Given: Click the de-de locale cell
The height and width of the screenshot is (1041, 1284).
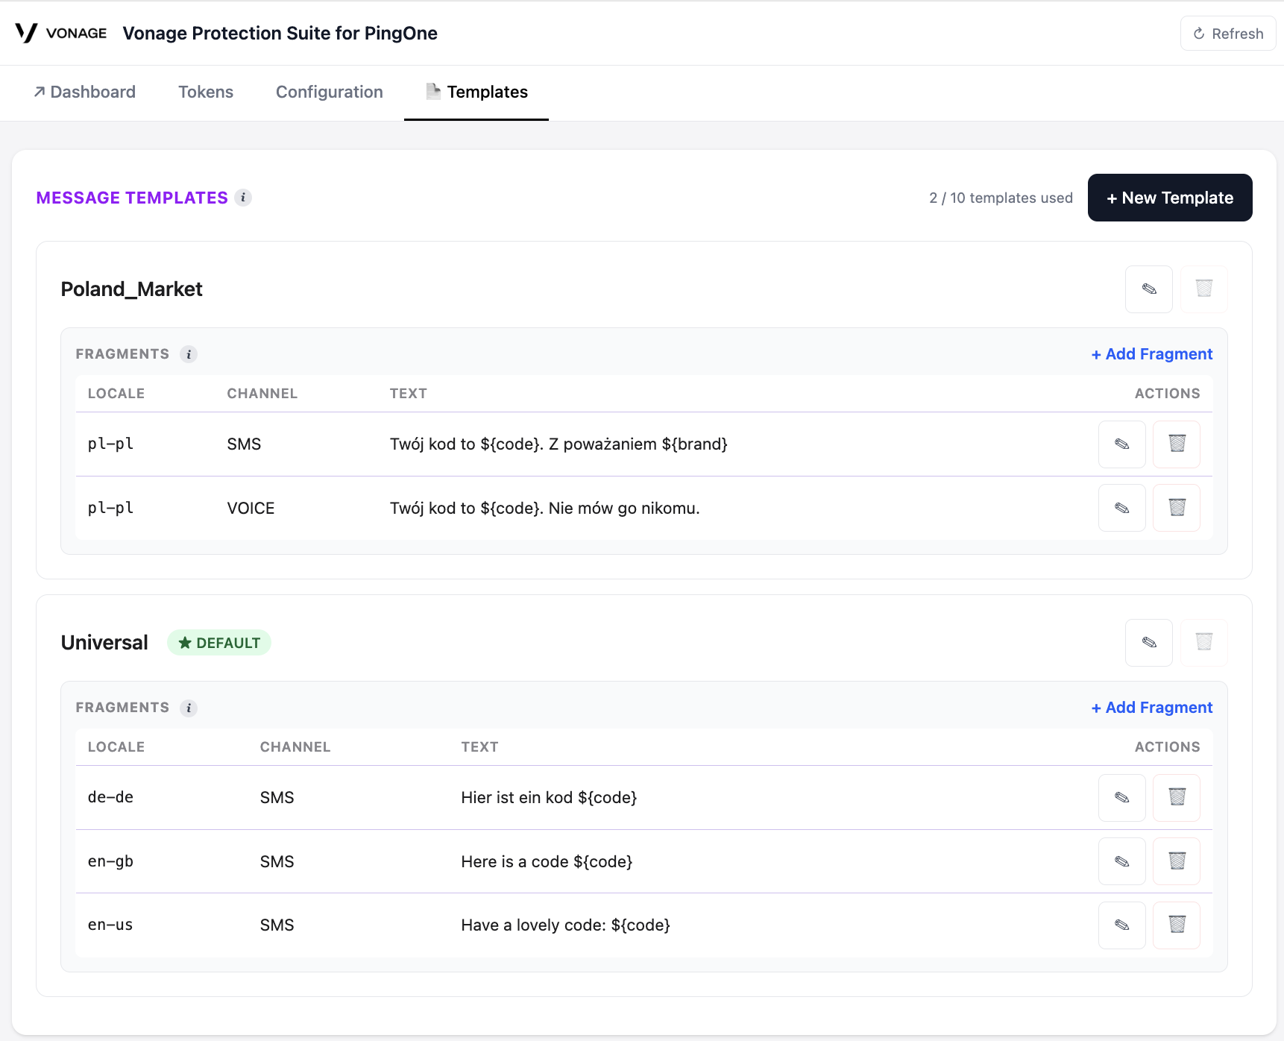Looking at the screenshot, I should [x=110, y=798].
